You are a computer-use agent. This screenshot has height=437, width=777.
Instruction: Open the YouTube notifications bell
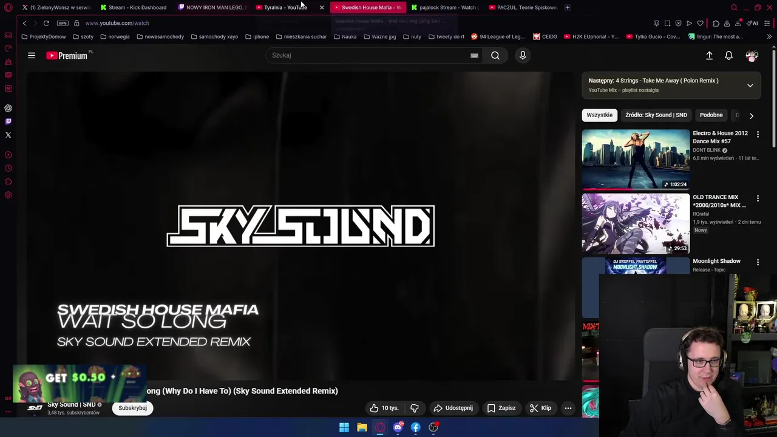[728, 55]
